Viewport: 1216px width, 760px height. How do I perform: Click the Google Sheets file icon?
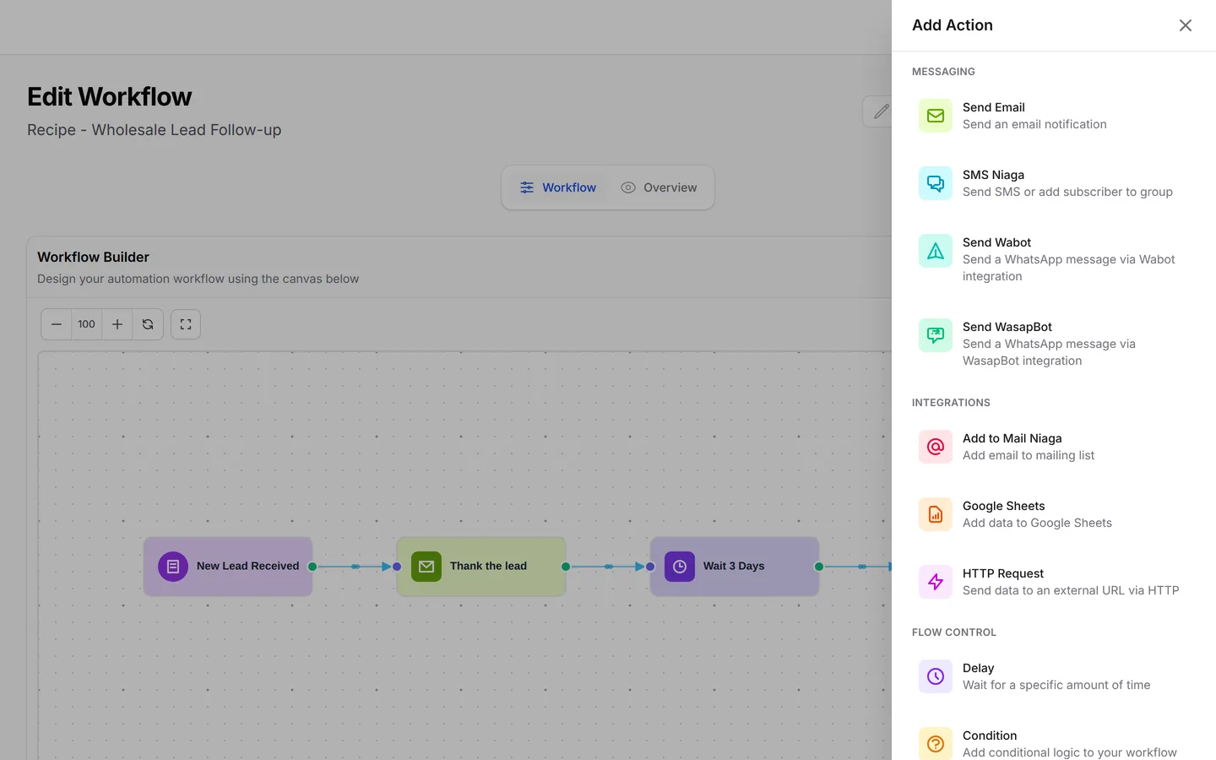coord(936,514)
